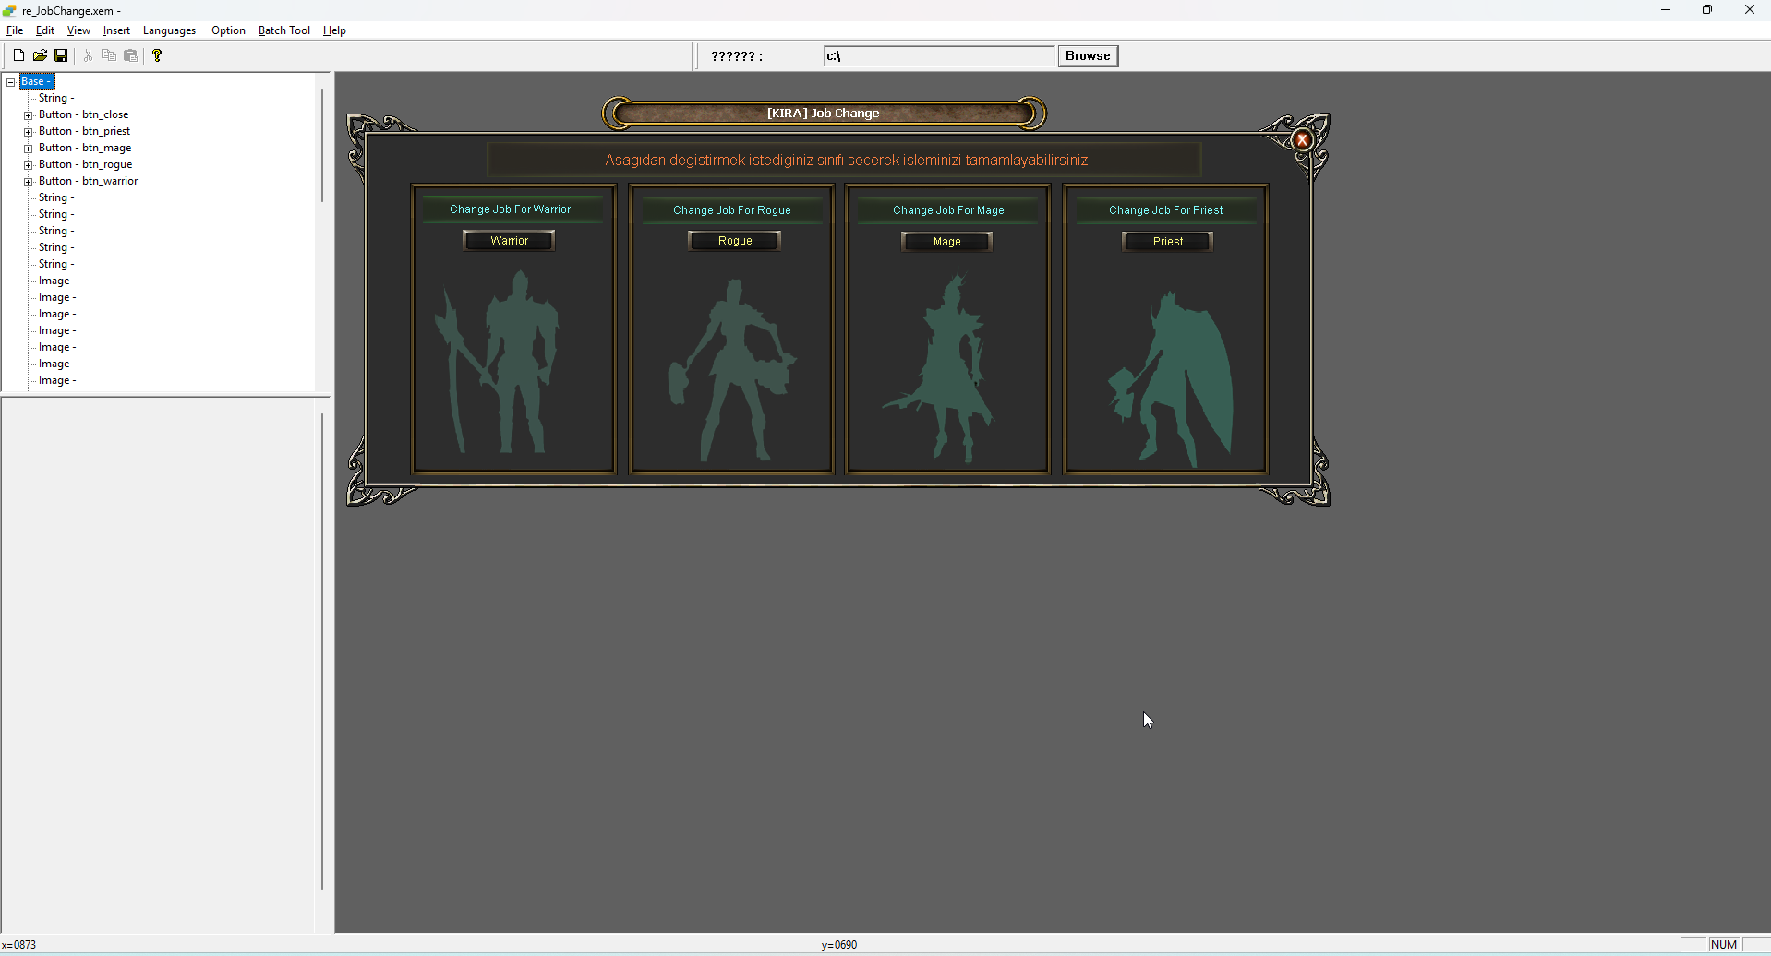The width and height of the screenshot is (1771, 956).
Task: Open Help via the question mark icon
Action: (x=157, y=55)
